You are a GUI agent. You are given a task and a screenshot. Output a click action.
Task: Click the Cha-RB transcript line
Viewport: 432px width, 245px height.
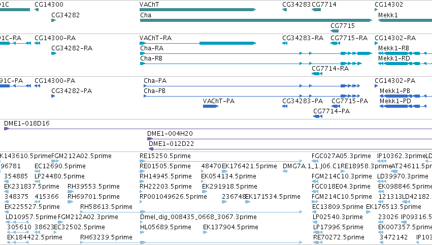point(251,64)
